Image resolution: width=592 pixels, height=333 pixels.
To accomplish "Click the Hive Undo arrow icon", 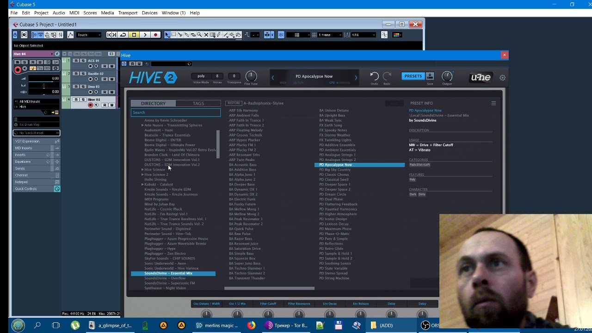I will [x=374, y=76].
